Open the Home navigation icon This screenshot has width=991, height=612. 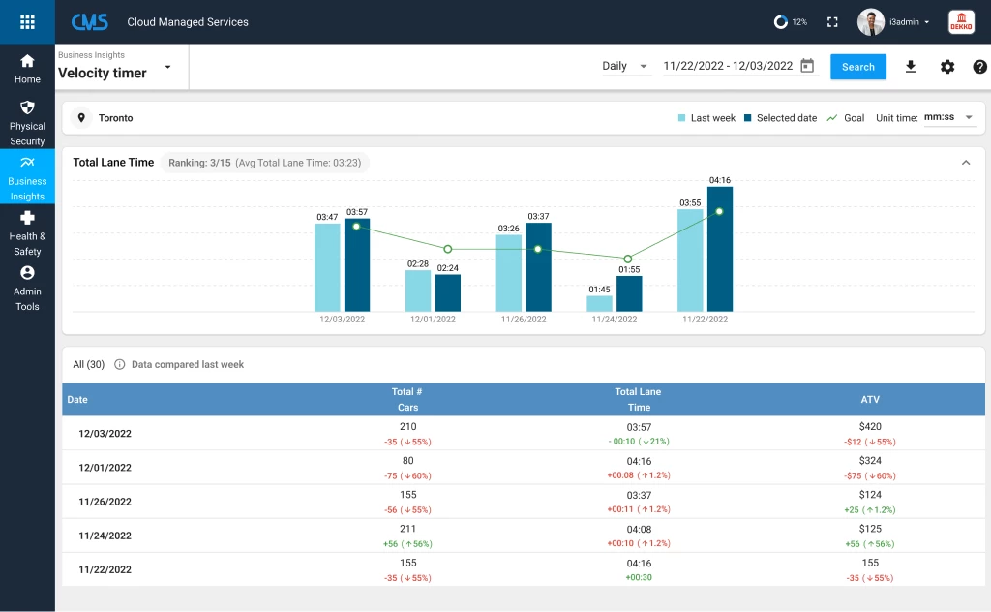coord(27,67)
